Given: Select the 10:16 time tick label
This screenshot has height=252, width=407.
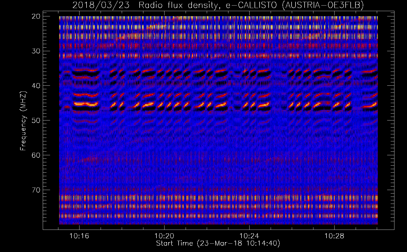Looking at the screenshot, I should [79, 236].
